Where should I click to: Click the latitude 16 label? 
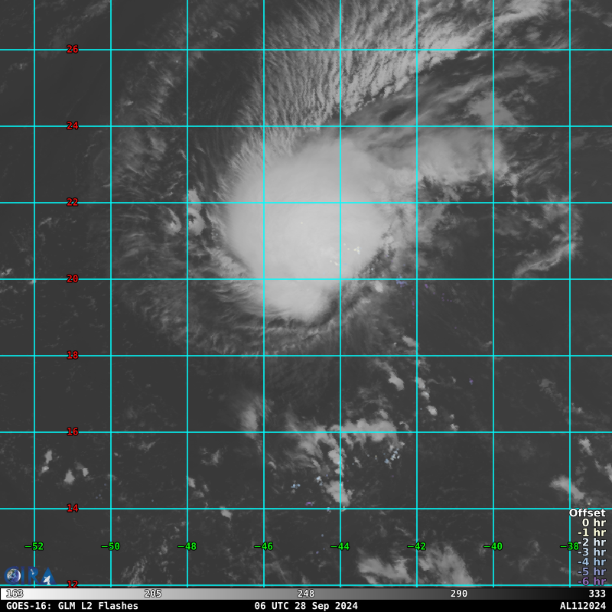click(x=73, y=431)
